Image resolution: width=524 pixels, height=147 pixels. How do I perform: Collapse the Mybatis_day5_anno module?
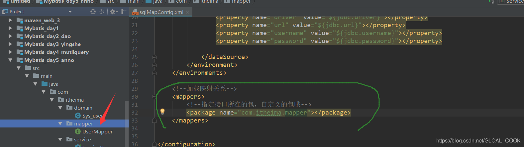(x=10, y=60)
